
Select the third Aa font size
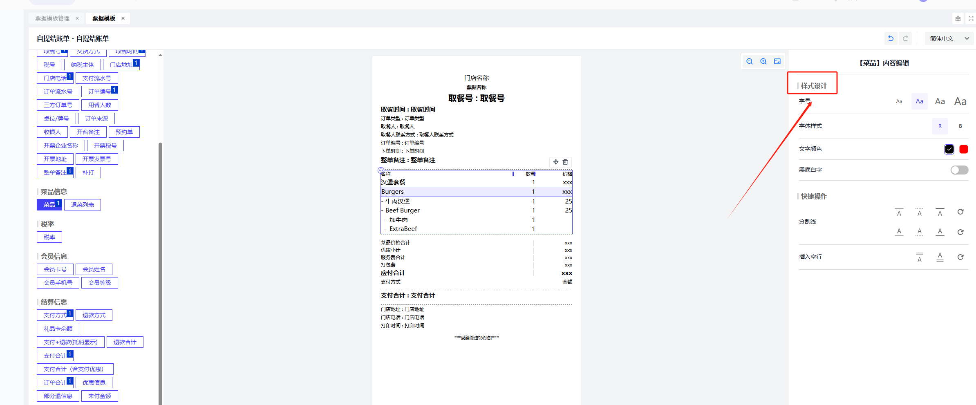940,101
